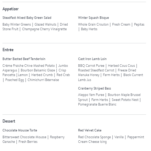This screenshot has height=151, width=151.
Task: Click Crème Fraiche Chive Mashed Potato text
Action: 29,66
